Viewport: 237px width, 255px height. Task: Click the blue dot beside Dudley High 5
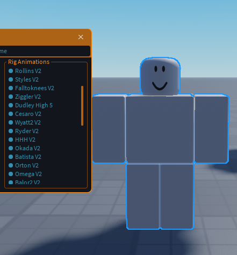[11, 105]
